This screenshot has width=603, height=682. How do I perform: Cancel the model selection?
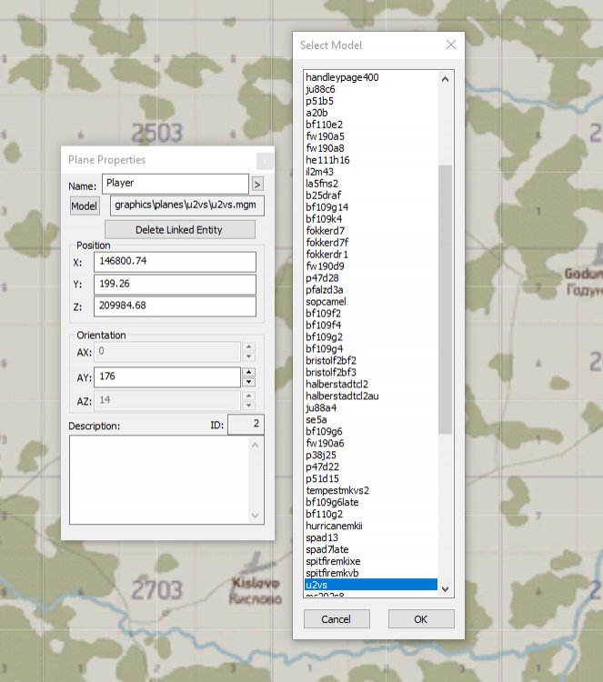(336, 619)
